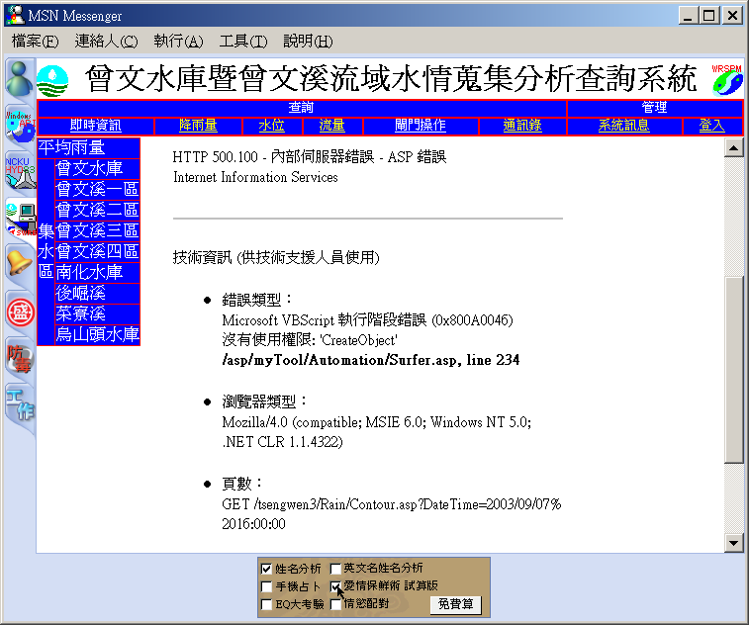Open the 工作 sidebar tab icon
The height and width of the screenshot is (625, 749).
point(20,404)
